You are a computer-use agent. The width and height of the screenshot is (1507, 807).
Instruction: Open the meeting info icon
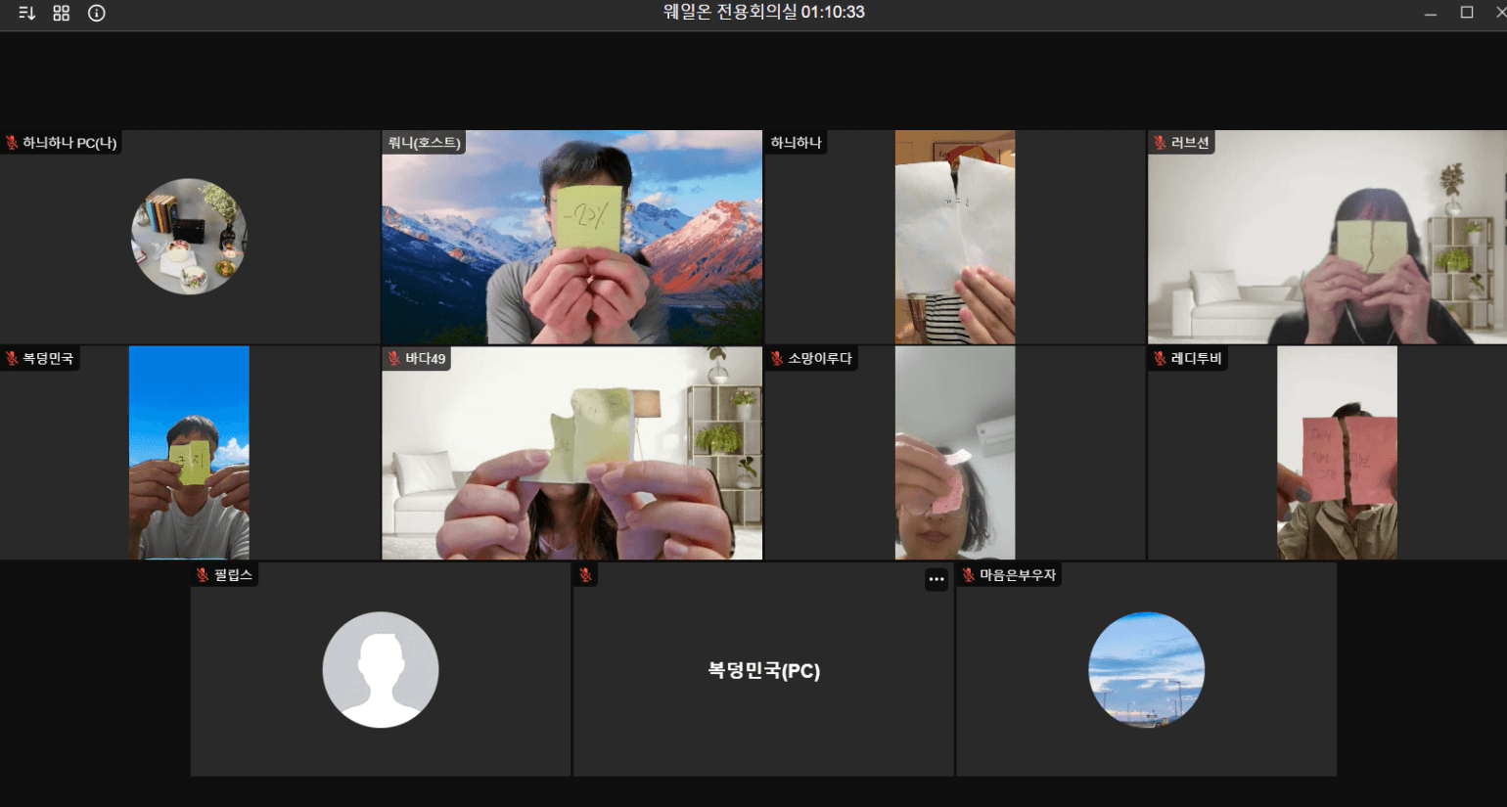point(97,13)
